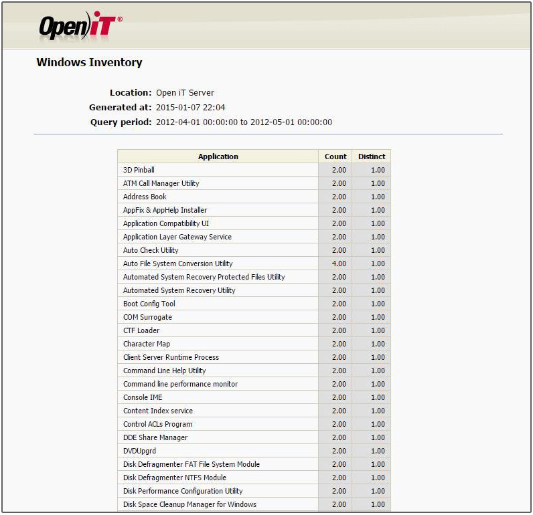
Task: Select Application Compatibility UI row
Action: (x=254, y=223)
